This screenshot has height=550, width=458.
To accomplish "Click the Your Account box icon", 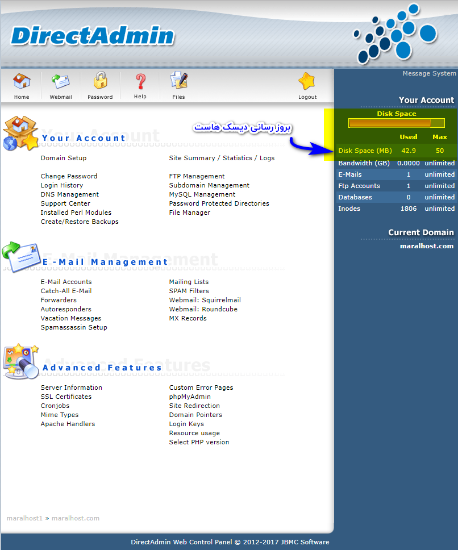I will [20, 134].
